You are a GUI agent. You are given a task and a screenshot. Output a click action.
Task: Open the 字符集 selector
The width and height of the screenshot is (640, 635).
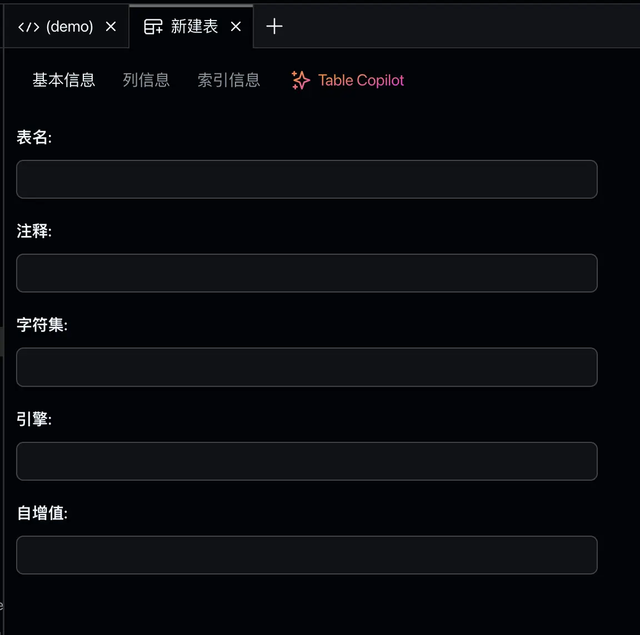[x=306, y=367]
